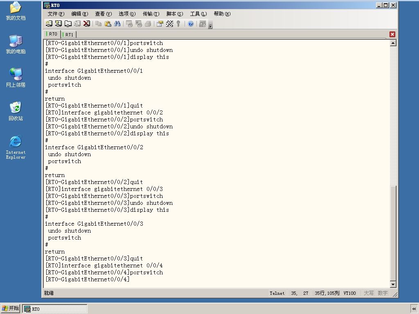This screenshot has width=419, height=314.
Task: Select the 网上邻居 desktop icon
Action: coord(16,78)
